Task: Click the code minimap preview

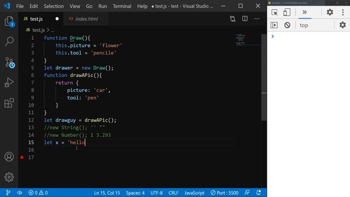Action: [241, 40]
